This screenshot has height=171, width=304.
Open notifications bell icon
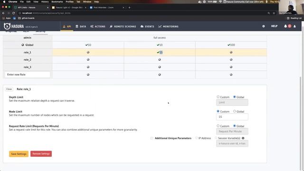click(x=285, y=26)
